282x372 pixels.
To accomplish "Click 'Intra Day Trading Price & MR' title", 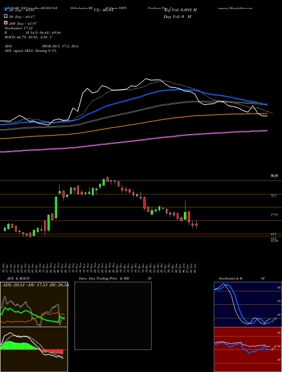I will tap(104, 278).
